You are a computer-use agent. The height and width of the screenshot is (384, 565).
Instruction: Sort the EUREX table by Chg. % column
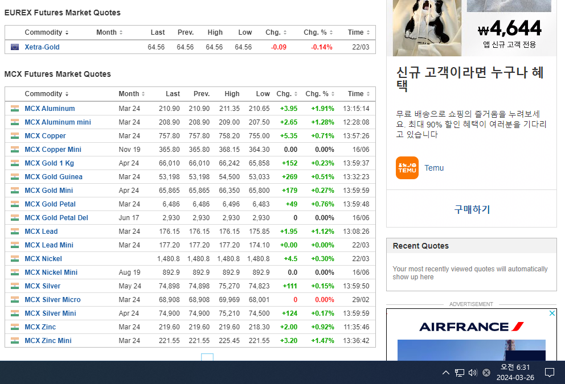point(318,32)
